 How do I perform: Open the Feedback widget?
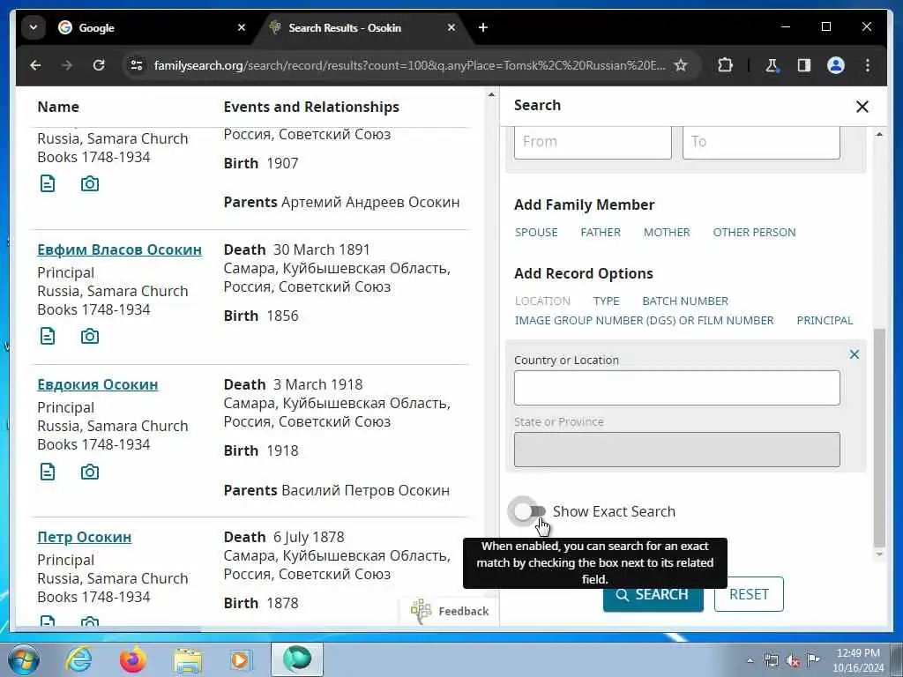click(450, 612)
